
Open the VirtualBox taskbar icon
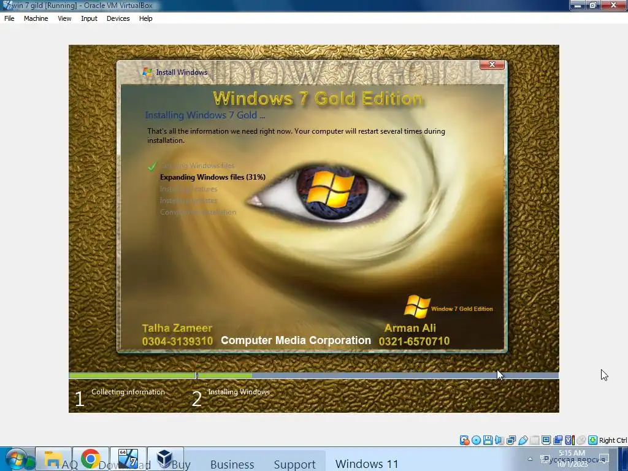coord(165,459)
